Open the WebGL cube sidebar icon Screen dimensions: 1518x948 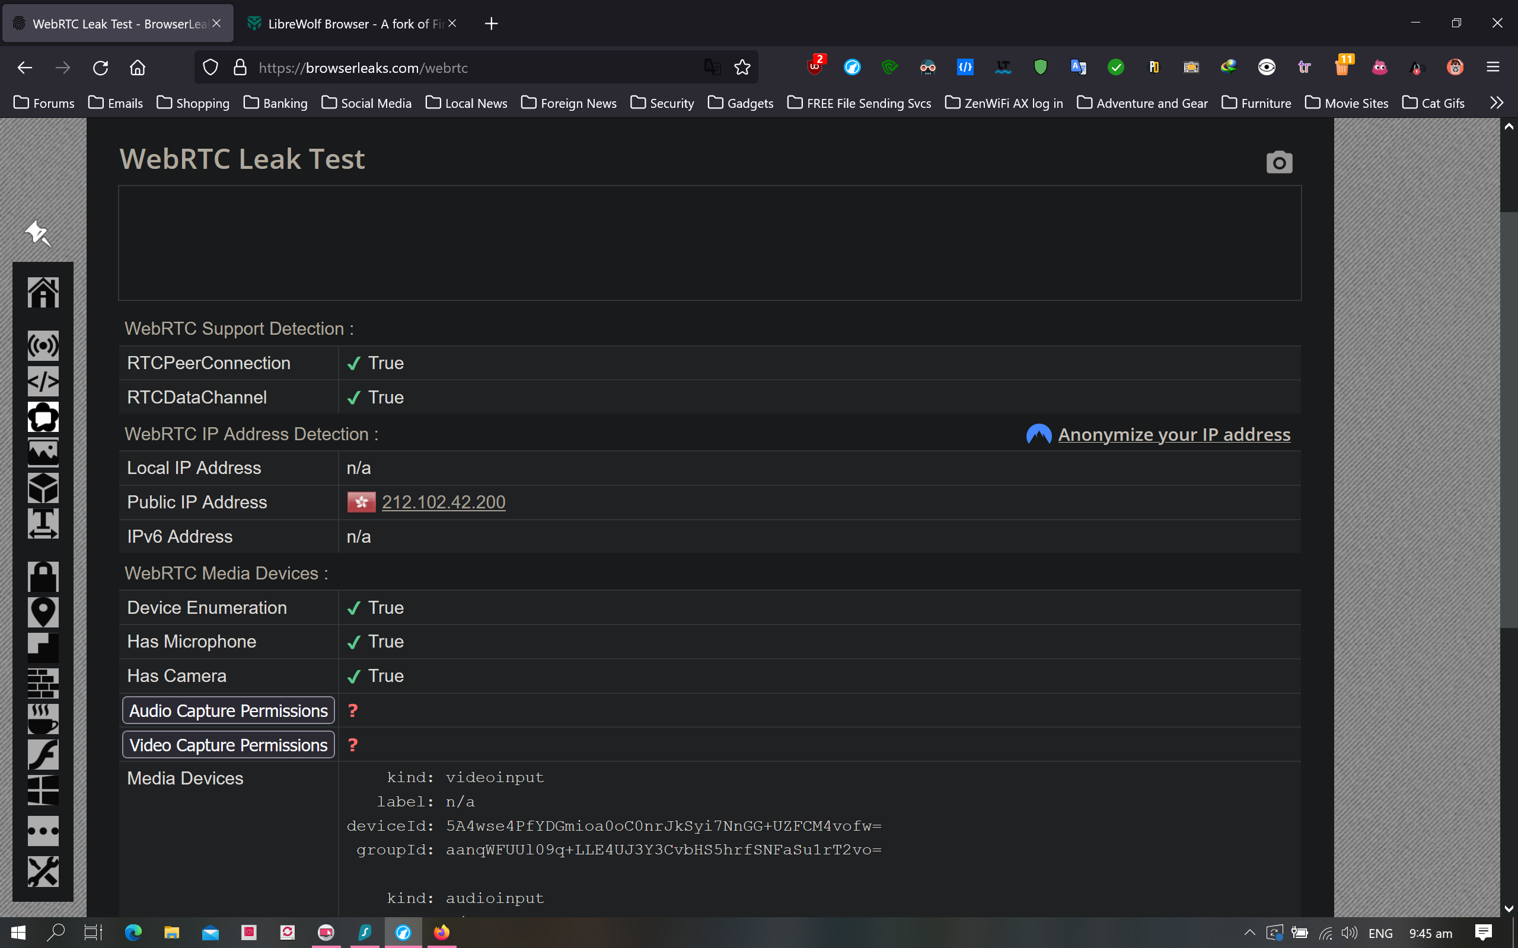(43, 488)
